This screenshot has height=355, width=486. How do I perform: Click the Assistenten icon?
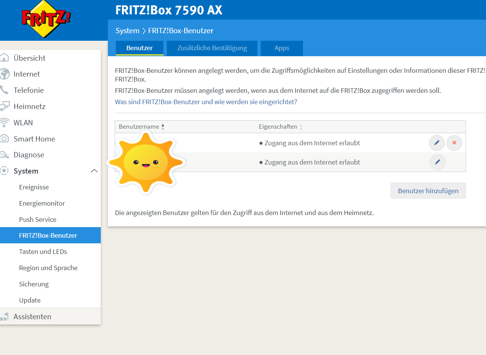click(4, 317)
